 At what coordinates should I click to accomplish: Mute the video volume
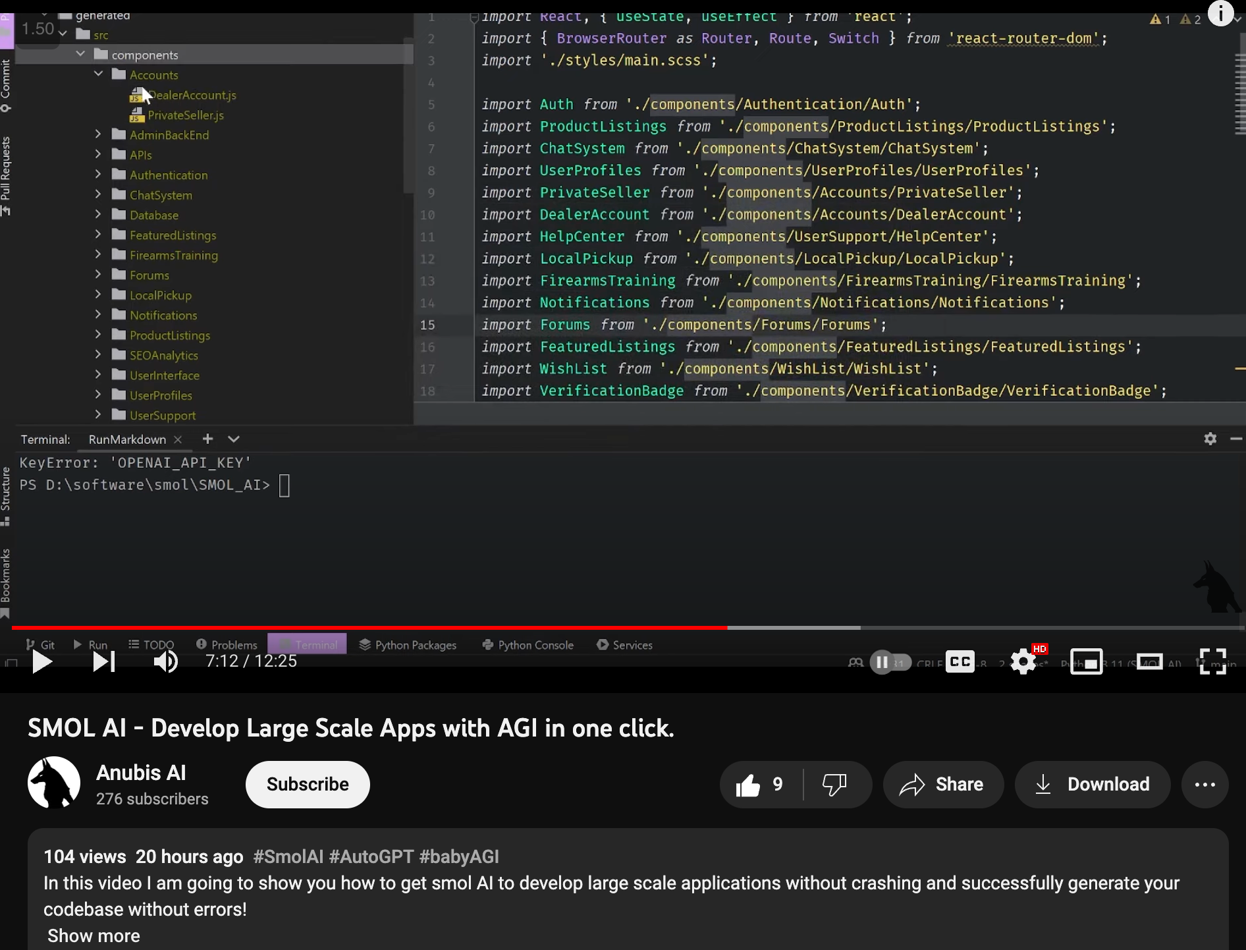click(165, 661)
